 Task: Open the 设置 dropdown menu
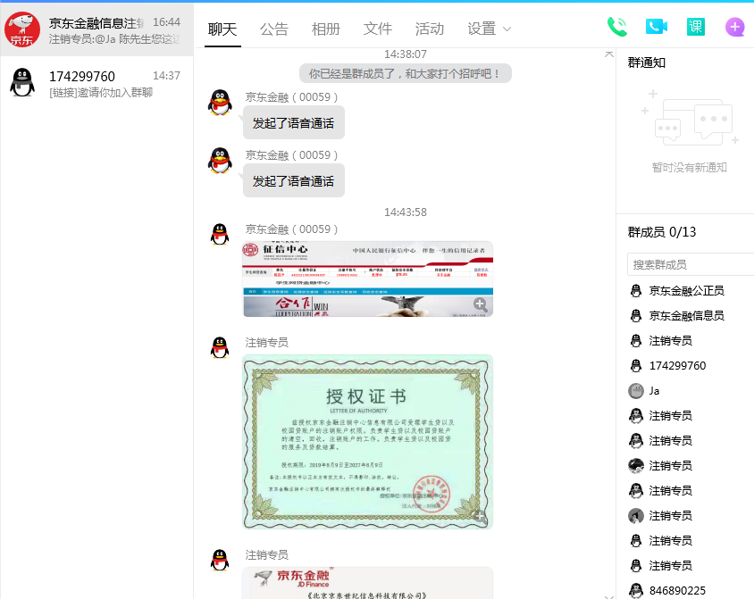point(489,29)
